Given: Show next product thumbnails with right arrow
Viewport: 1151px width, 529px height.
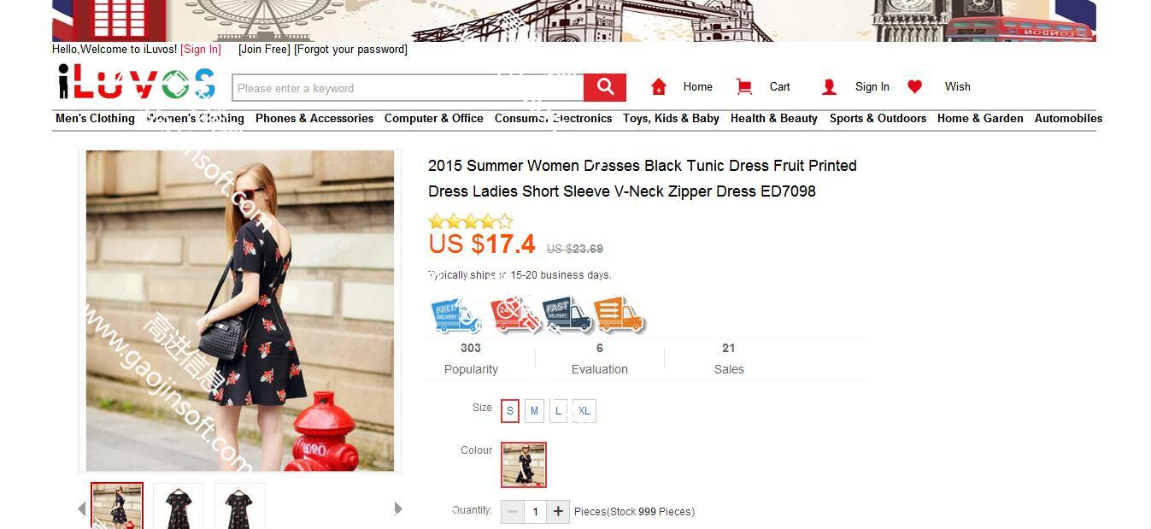Looking at the screenshot, I should [x=398, y=508].
